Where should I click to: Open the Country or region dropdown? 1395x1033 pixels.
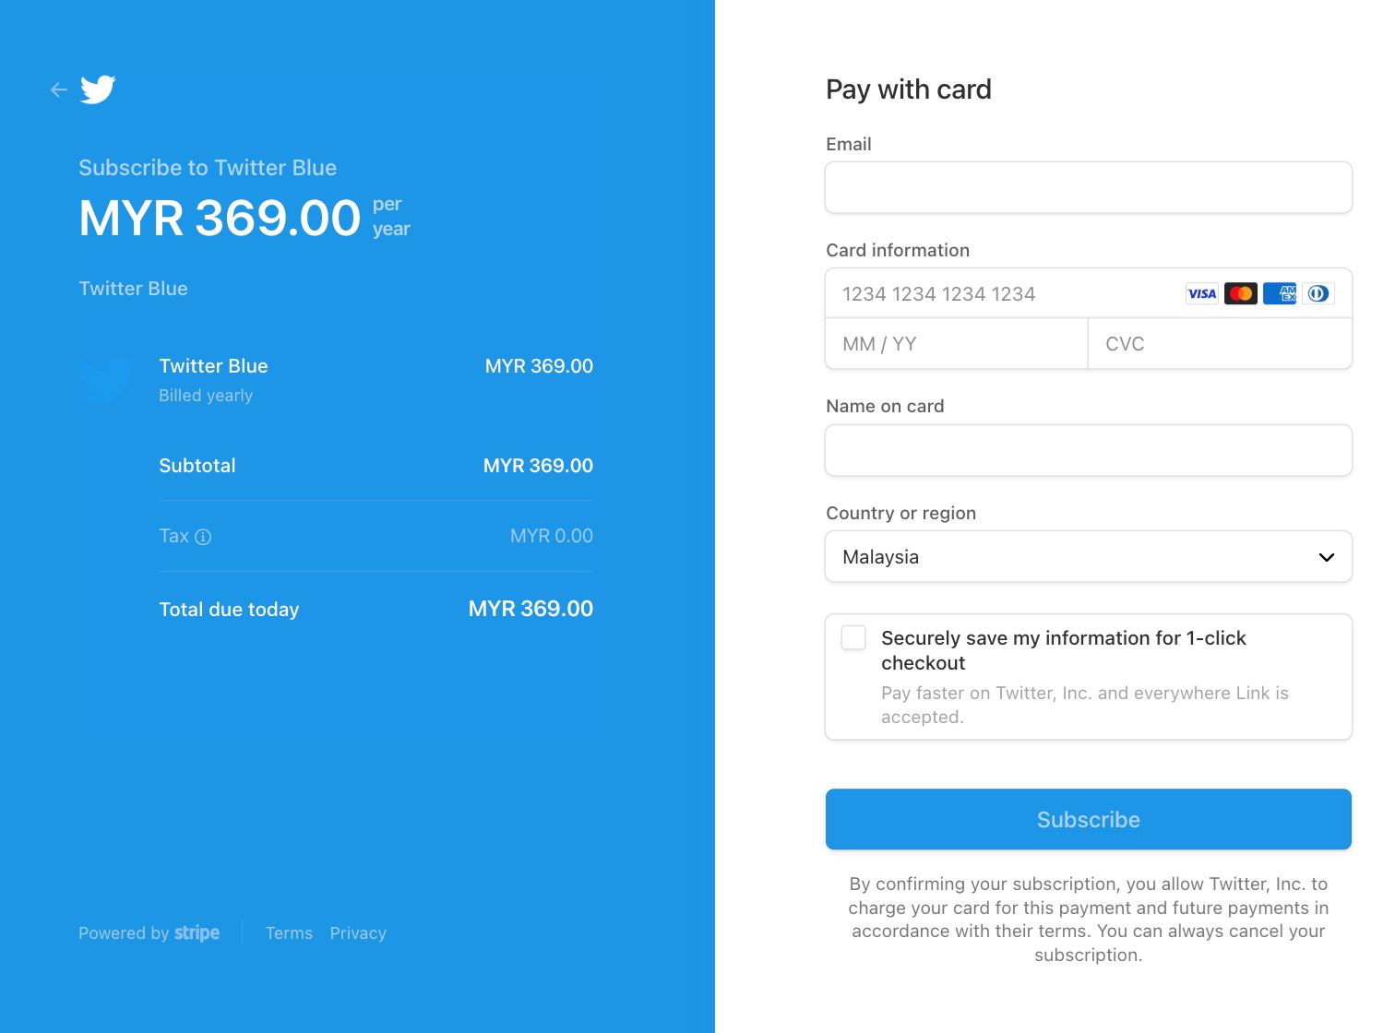pos(1089,556)
